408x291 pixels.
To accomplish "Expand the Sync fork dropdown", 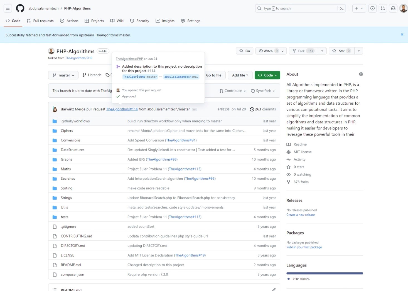I will 263,91.
